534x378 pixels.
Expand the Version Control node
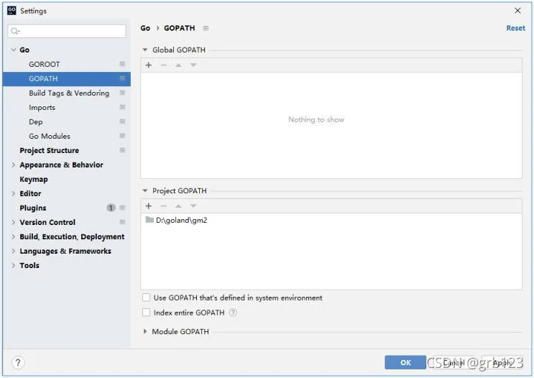(x=14, y=222)
